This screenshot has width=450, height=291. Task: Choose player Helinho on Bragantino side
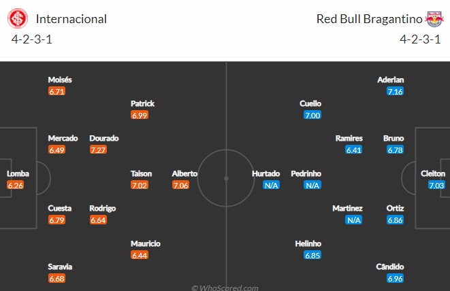(x=308, y=243)
